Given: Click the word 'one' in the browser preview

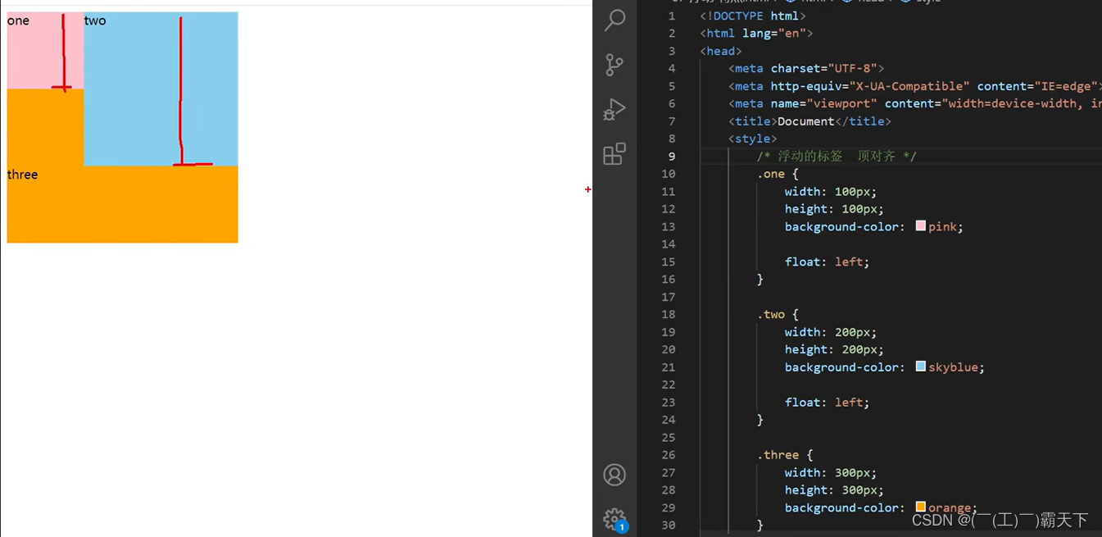Looking at the screenshot, I should coord(18,20).
